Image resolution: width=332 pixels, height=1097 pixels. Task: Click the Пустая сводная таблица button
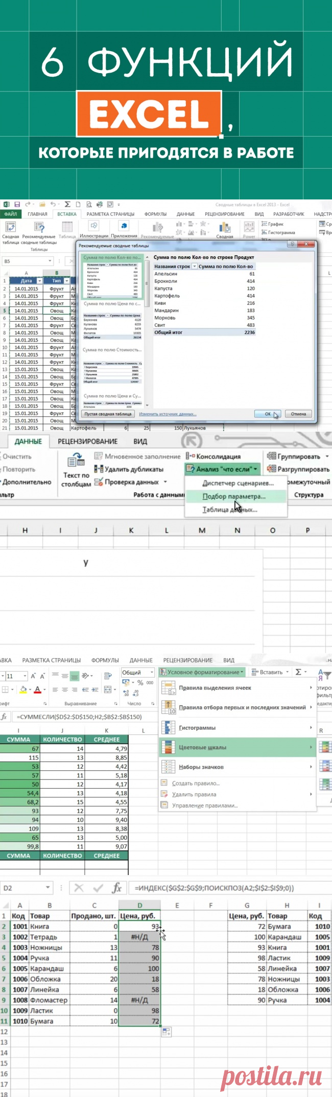[108, 414]
